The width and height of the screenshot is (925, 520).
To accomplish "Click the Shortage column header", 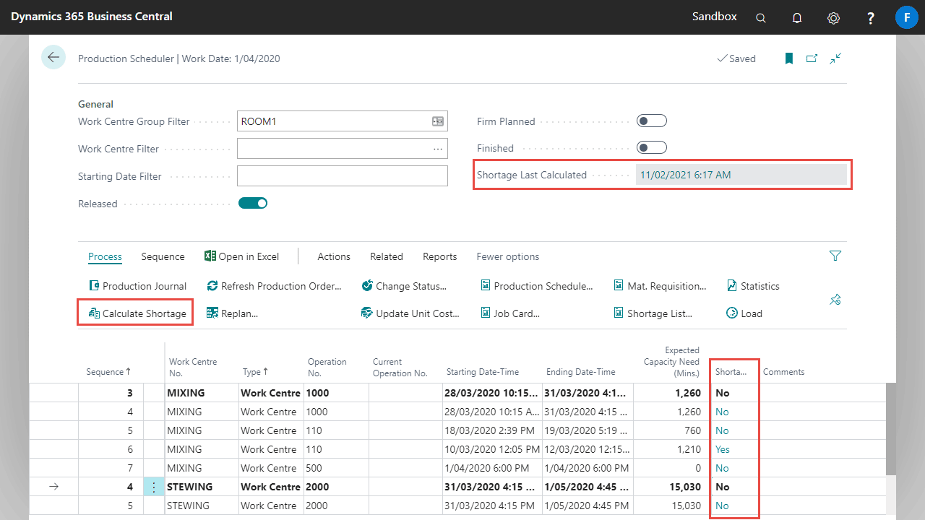I will tap(731, 372).
